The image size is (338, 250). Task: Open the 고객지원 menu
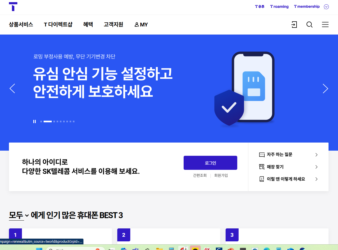pos(113,25)
